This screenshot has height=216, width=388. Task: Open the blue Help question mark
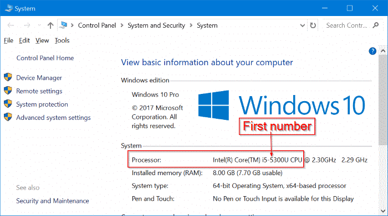(x=372, y=51)
